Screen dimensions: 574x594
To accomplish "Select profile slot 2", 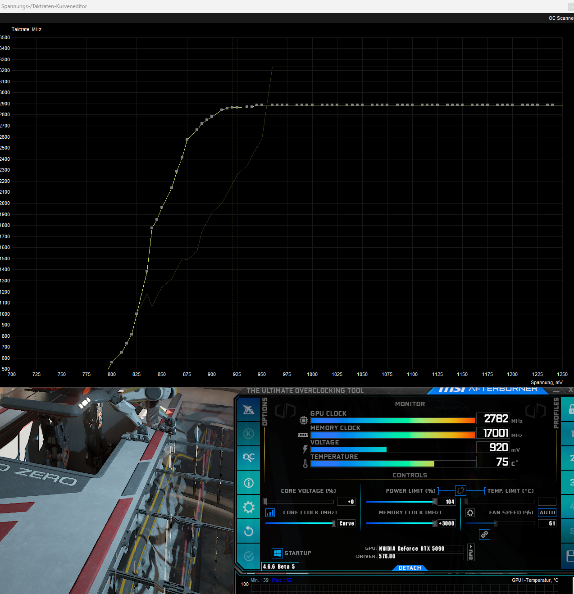I will (x=570, y=458).
